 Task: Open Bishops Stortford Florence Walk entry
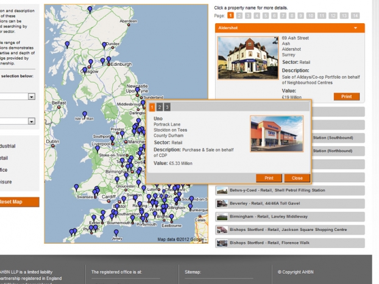[290, 243]
